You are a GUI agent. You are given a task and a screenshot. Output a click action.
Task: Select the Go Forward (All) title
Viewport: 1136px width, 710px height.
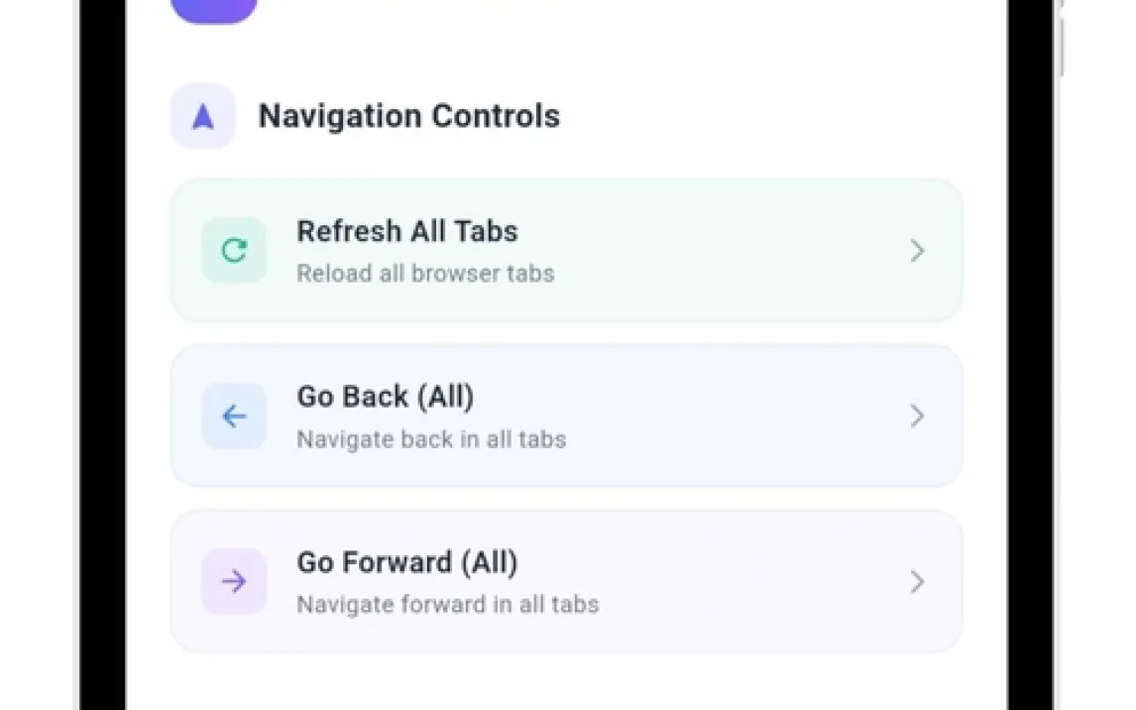click(407, 563)
